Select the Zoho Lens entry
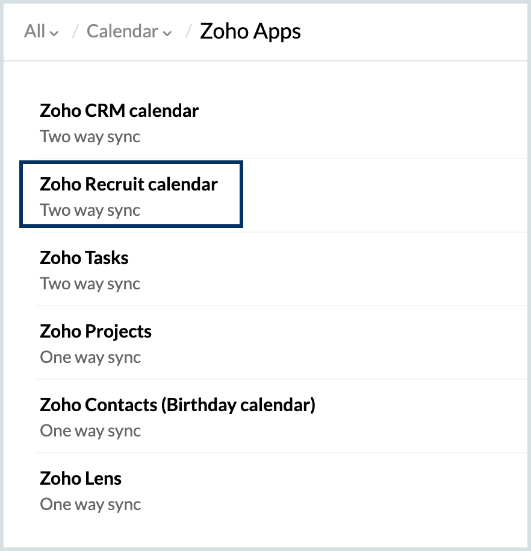This screenshot has height=551, width=531. click(x=81, y=479)
